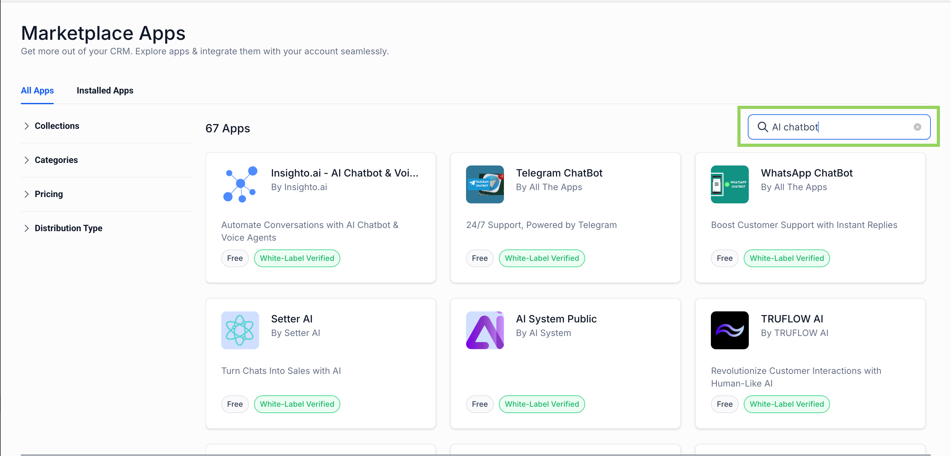Viewport: 951px width, 456px height.
Task: Click the WhatsApp ChatBot app icon
Action: tap(729, 184)
